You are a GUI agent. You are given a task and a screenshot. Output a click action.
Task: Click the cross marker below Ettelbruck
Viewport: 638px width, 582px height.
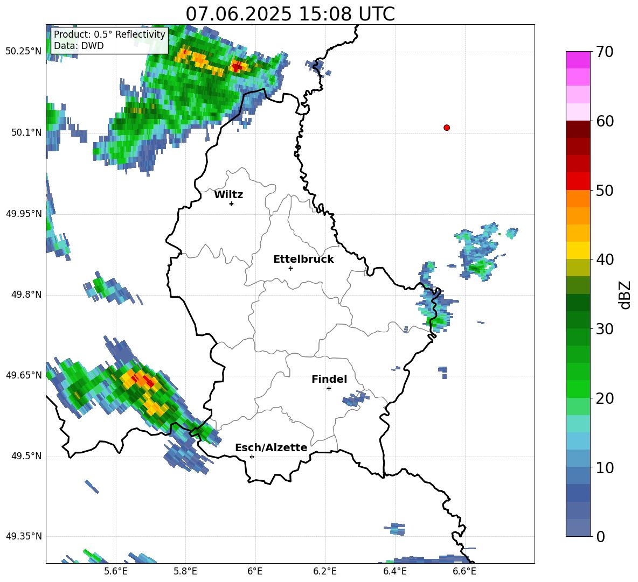[x=290, y=268]
